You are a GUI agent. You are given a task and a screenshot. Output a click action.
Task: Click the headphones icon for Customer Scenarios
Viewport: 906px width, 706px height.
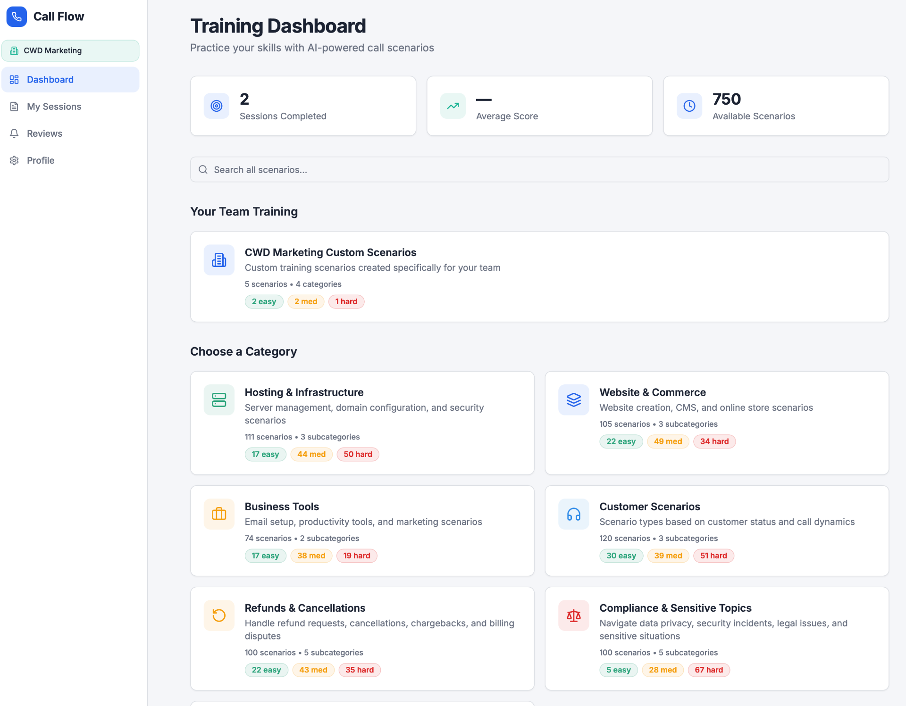[x=574, y=514]
